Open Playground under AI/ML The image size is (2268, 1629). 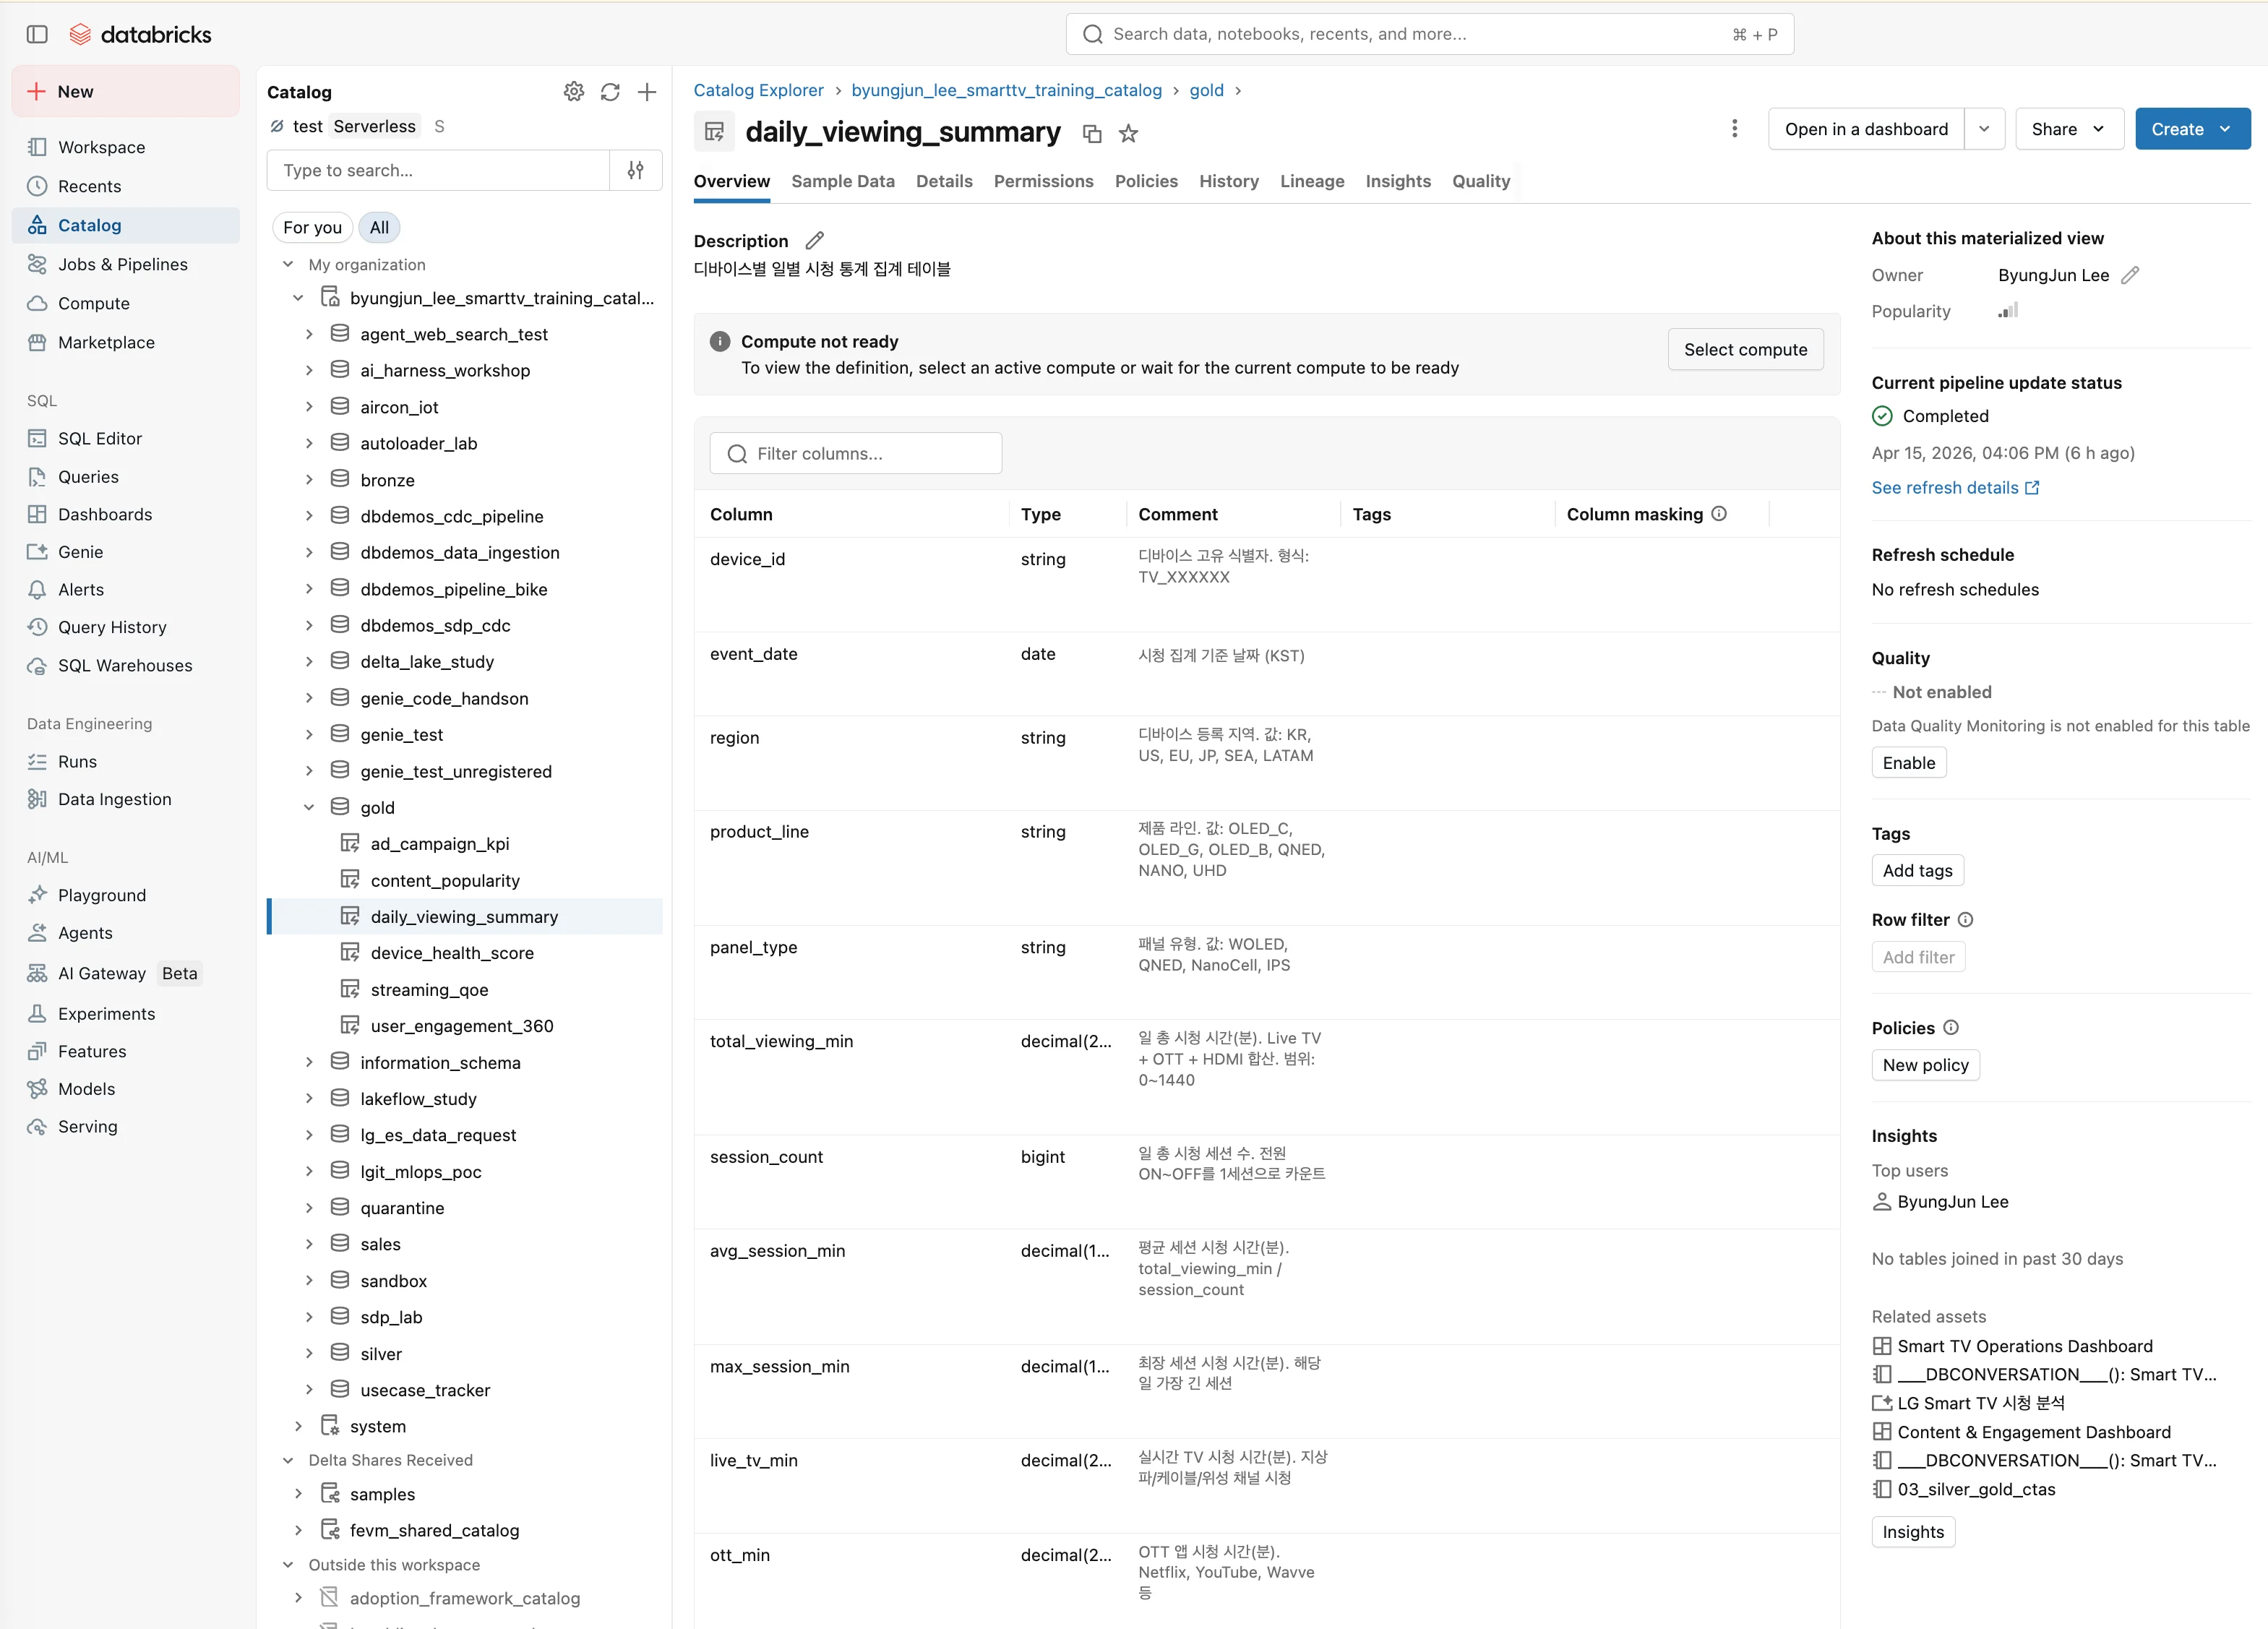pos(126,895)
